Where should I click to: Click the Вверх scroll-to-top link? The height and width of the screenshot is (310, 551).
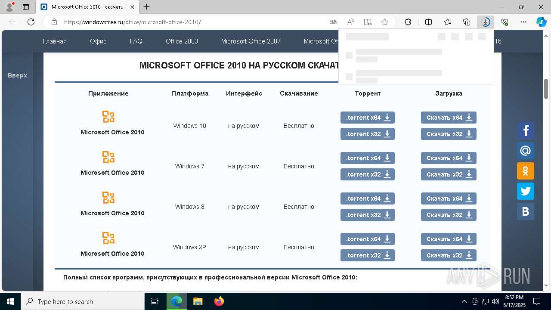[x=17, y=75]
